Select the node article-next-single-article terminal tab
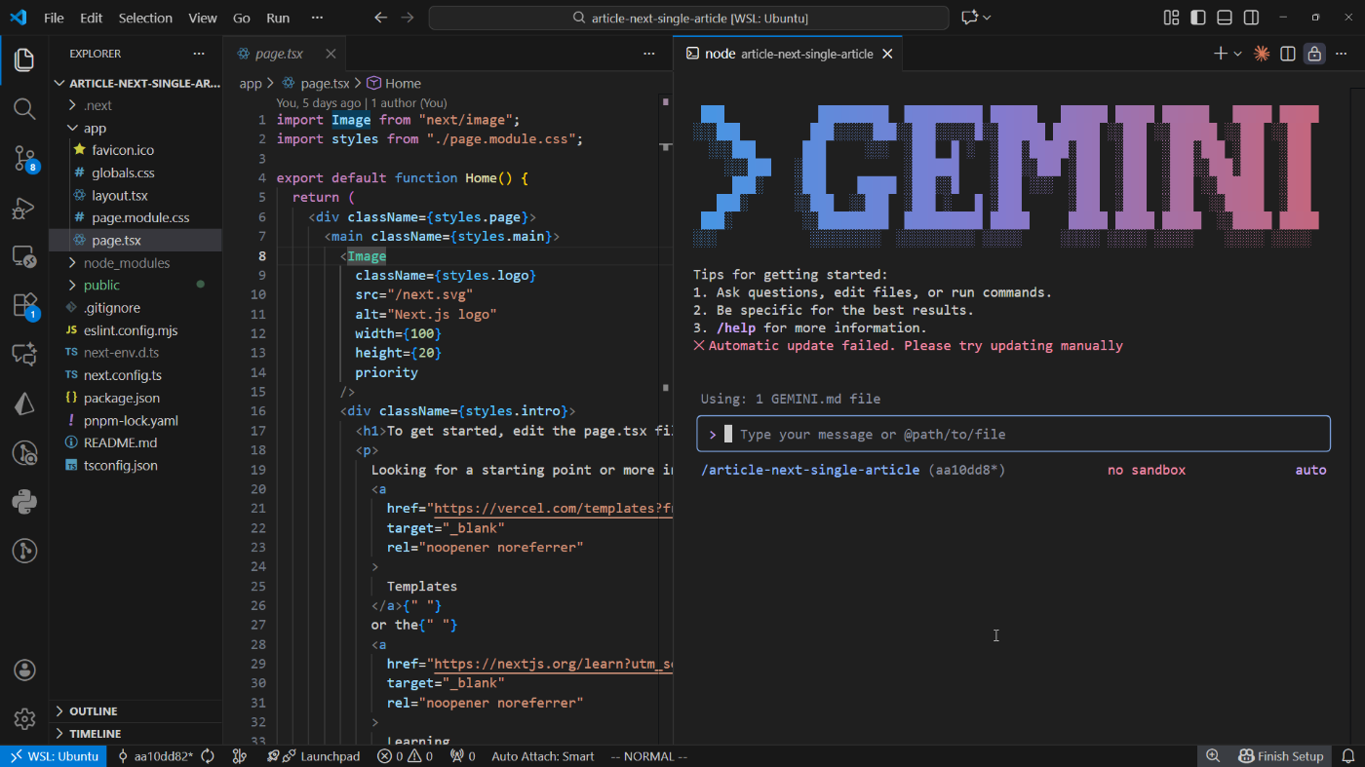 point(788,54)
